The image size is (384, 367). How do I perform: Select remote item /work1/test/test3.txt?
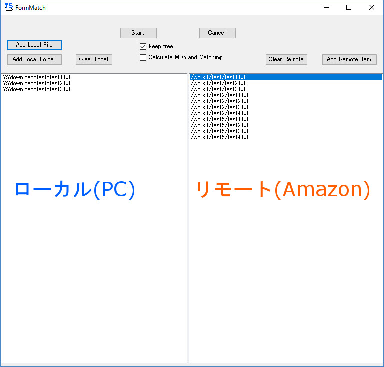pyautogui.click(x=218, y=89)
